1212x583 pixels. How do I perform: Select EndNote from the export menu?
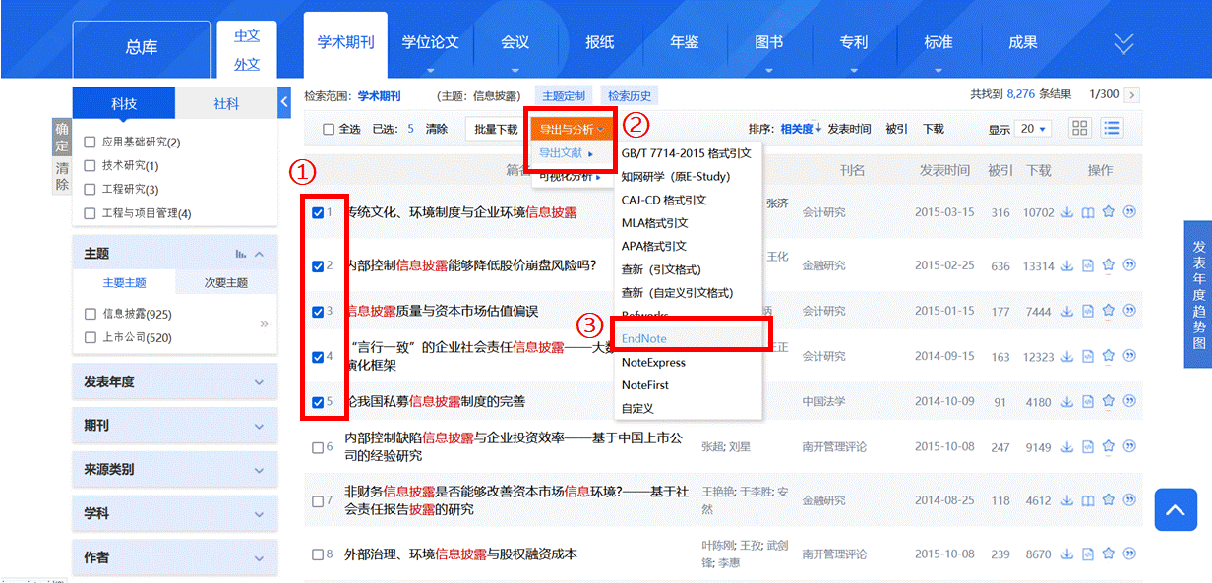(644, 338)
